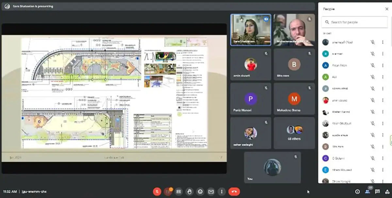The height and width of the screenshot is (198, 392).
Task: Click the Search for people field
Action: tap(354, 22)
